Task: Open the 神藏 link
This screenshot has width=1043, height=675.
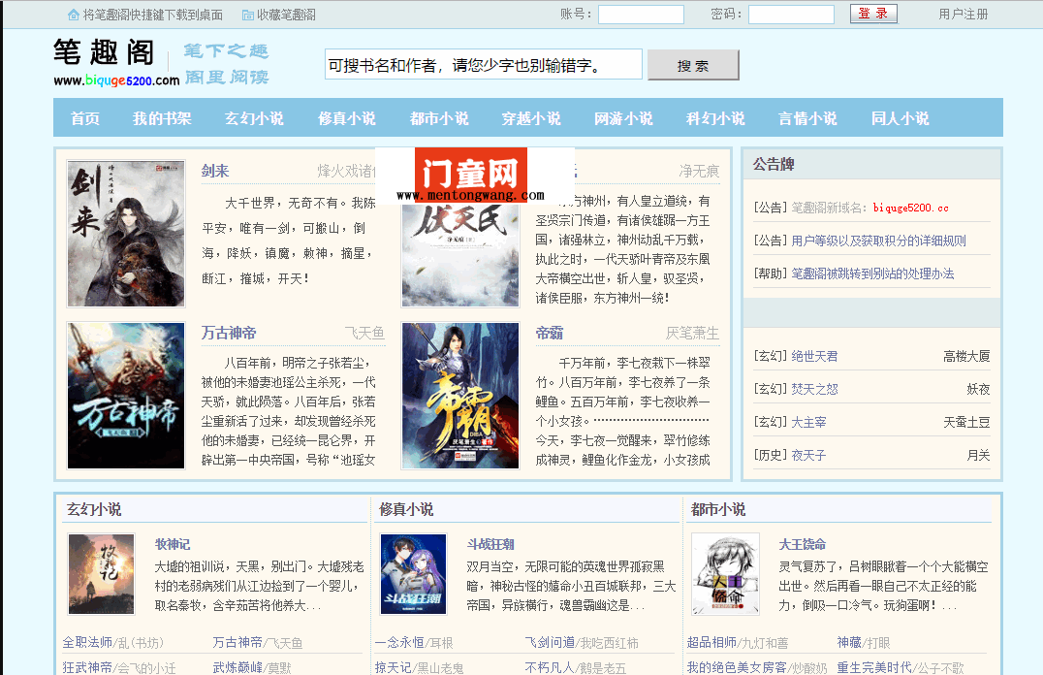Action: pyautogui.click(x=849, y=642)
